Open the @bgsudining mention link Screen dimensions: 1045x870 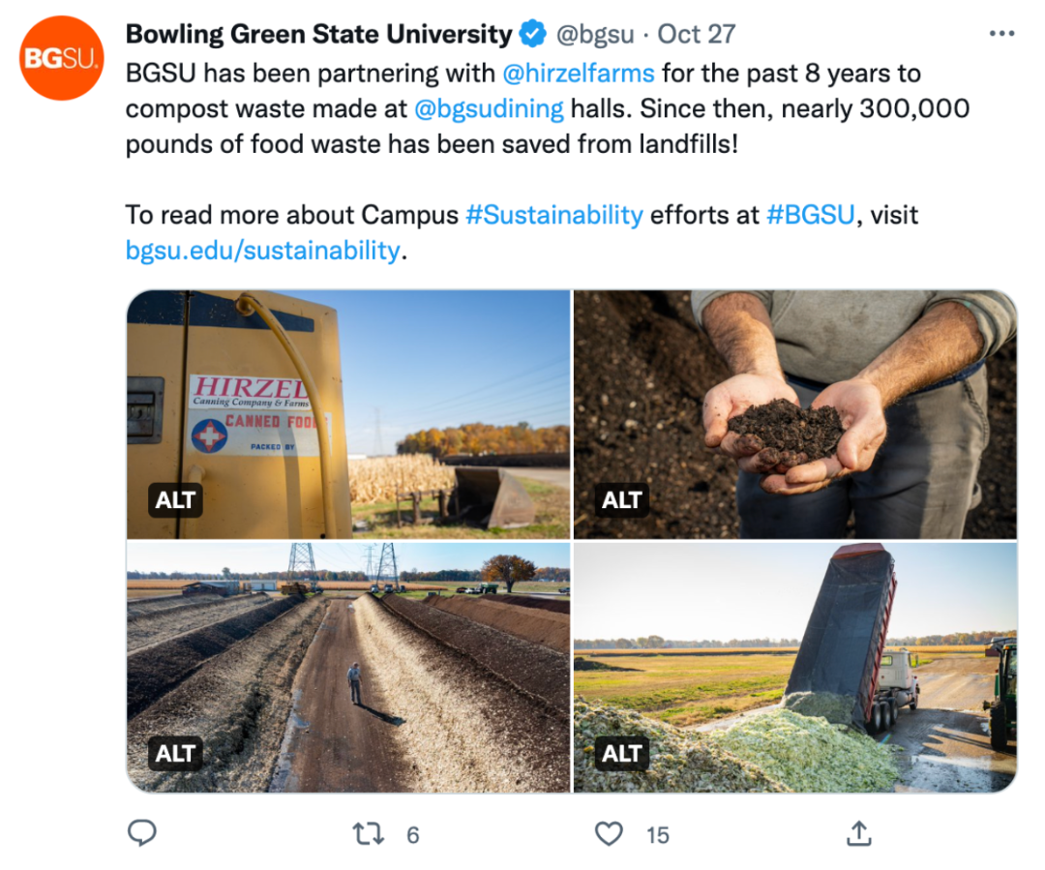(489, 108)
